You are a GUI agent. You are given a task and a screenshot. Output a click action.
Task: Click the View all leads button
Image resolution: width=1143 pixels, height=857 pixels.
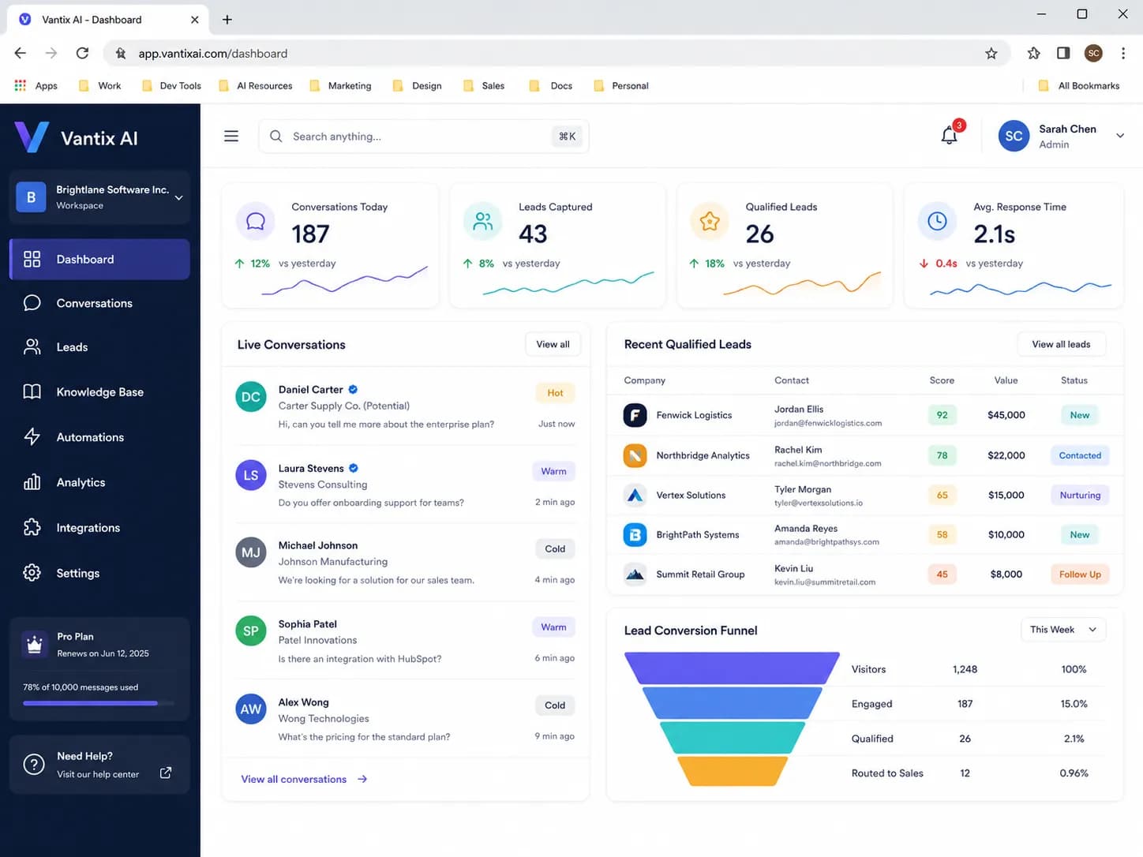click(x=1061, y=344)
